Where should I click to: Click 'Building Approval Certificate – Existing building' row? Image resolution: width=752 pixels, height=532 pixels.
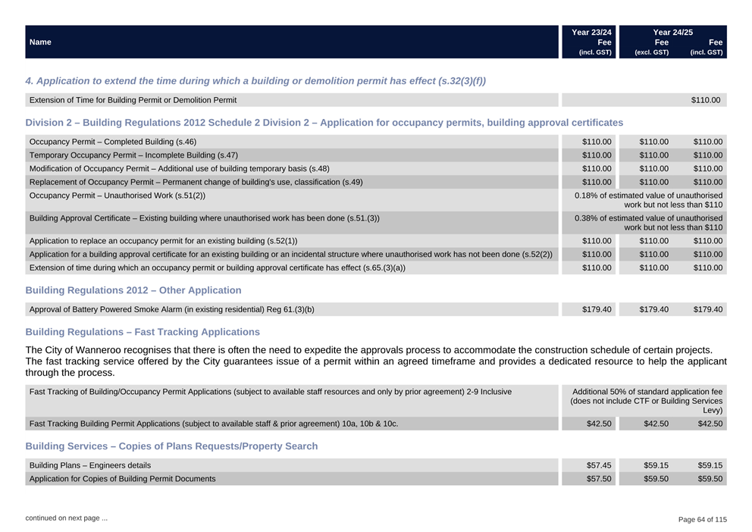point(204,218)
